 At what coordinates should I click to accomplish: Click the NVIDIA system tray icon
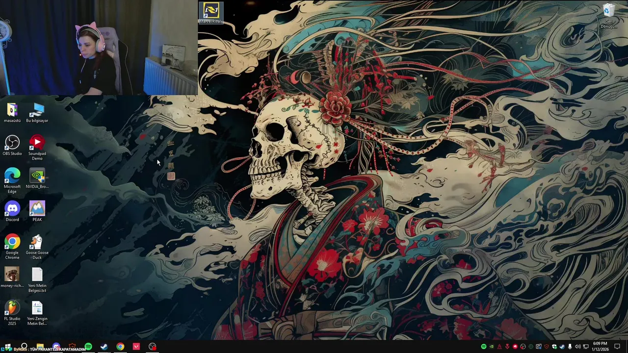492,347
